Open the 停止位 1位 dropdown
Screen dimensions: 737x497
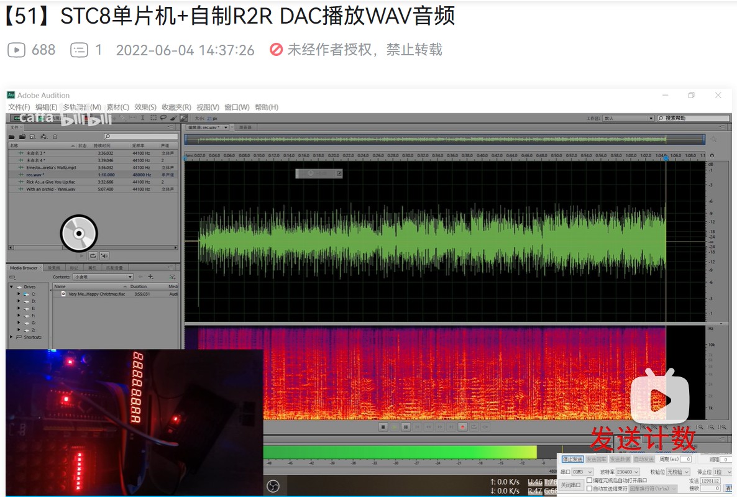(723, 472)
